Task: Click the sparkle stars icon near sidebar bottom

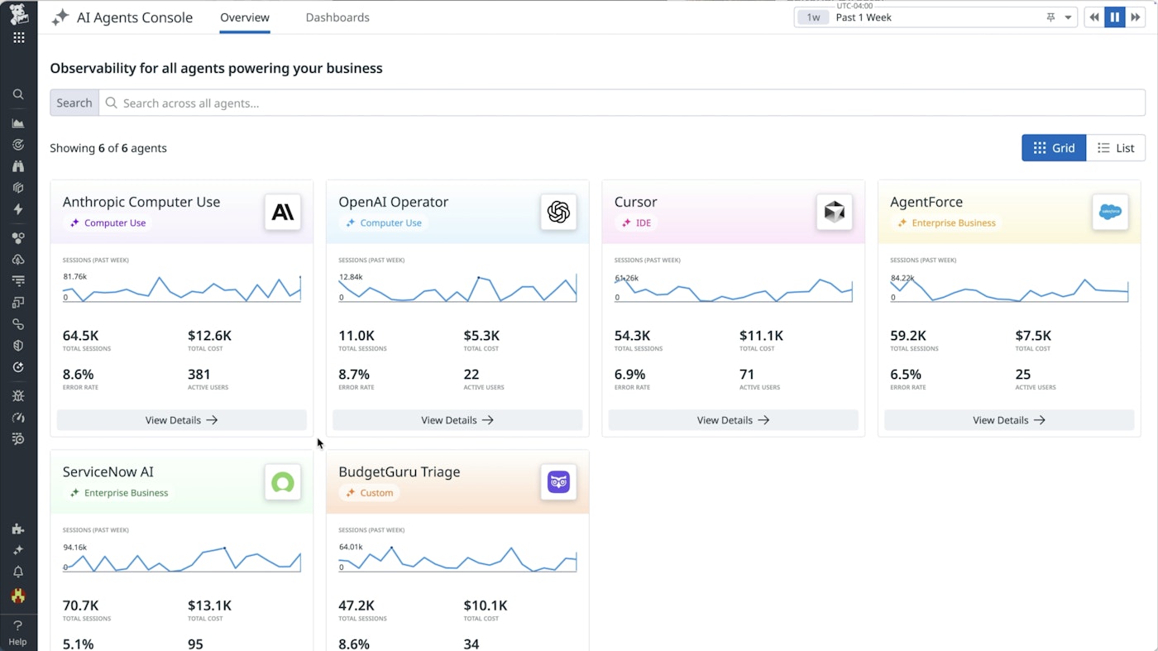Action: [x=18, y=551]
